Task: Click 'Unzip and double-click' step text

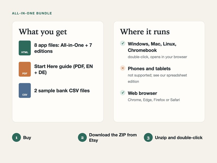Action: (179, 138)
